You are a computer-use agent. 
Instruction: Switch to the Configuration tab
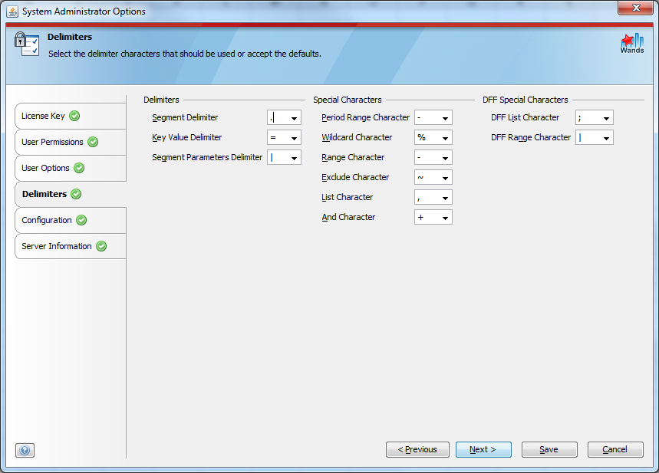70,220
